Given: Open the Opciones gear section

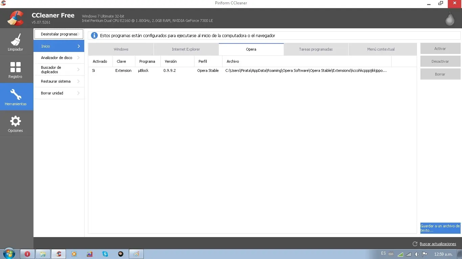Looking at the screenshot, I should [x=16, y=124].
